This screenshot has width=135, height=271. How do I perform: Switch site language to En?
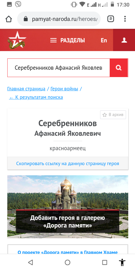click(104, 40)
